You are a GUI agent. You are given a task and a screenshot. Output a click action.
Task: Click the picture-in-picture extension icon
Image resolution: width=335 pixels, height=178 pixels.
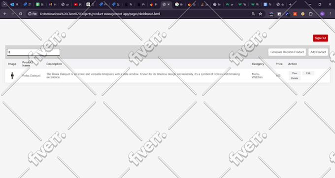[x=279, y=14]
